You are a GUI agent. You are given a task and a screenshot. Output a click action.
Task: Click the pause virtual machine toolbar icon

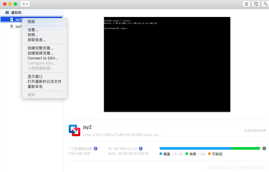coord(246,4)
